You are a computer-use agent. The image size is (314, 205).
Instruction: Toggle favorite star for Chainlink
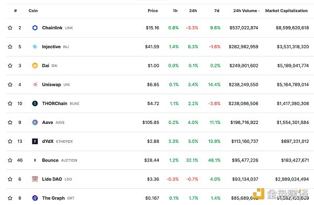click(10, 28)
